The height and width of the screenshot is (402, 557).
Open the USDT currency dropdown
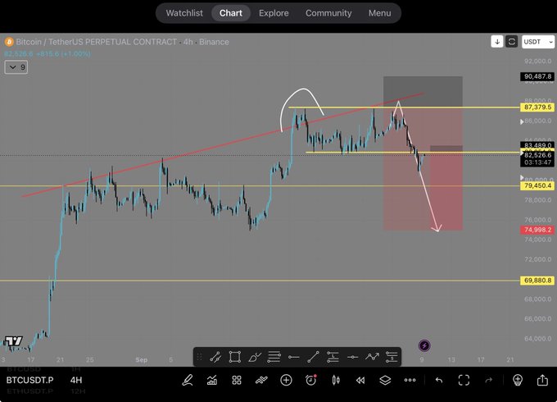pos(538,42)
